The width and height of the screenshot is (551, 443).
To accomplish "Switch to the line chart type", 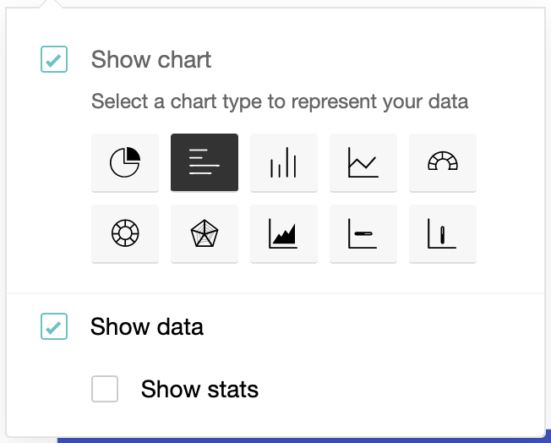I will point(363,162).
